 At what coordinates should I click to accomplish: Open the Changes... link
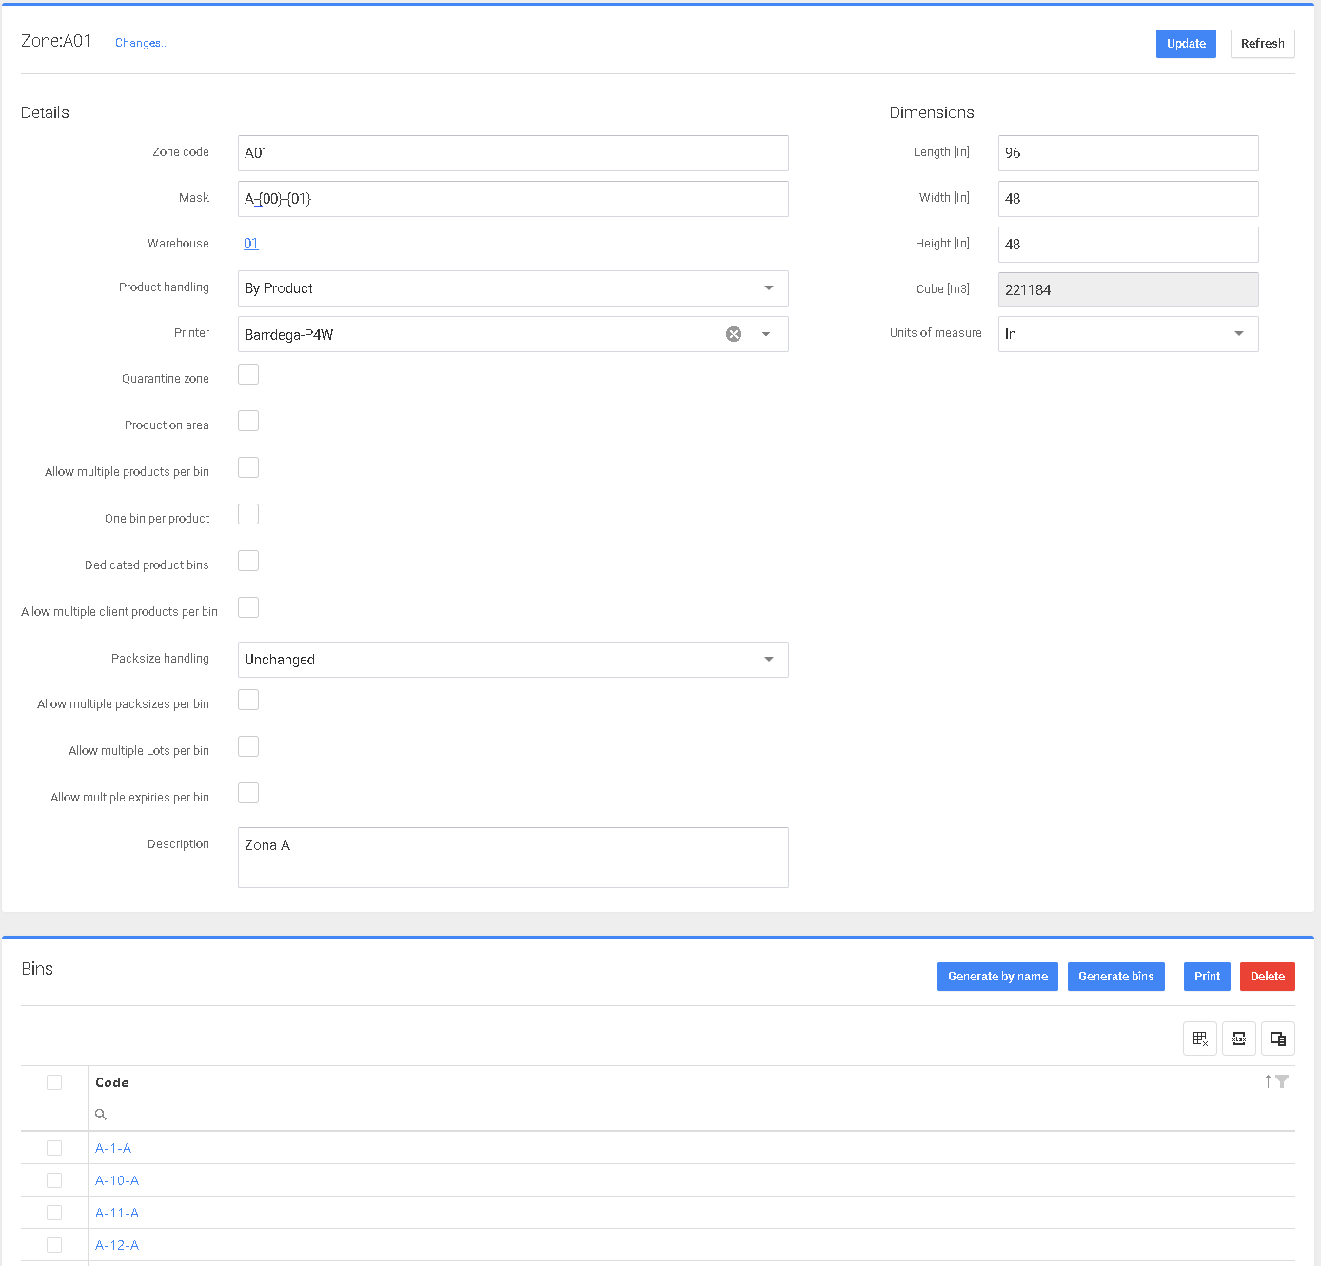142,43
